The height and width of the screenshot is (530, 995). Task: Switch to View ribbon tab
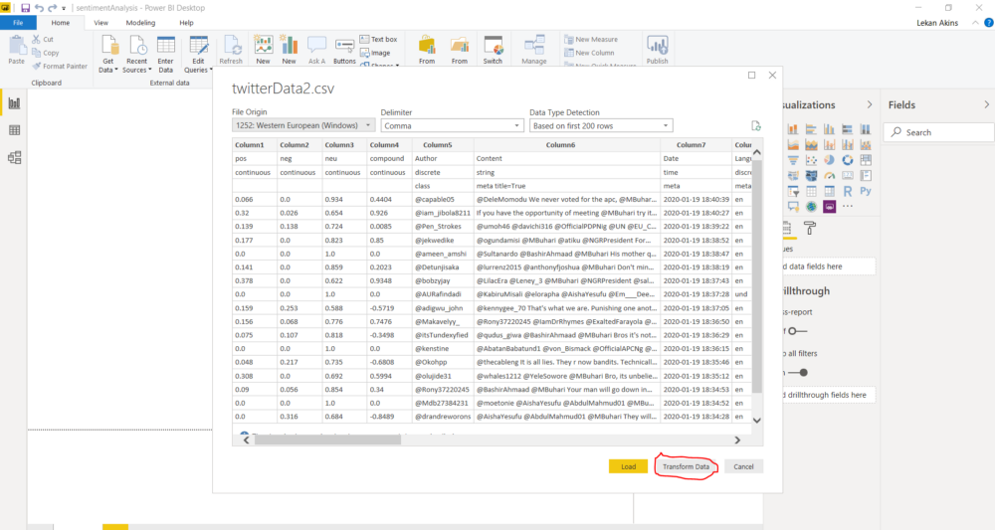coord(100,23)
